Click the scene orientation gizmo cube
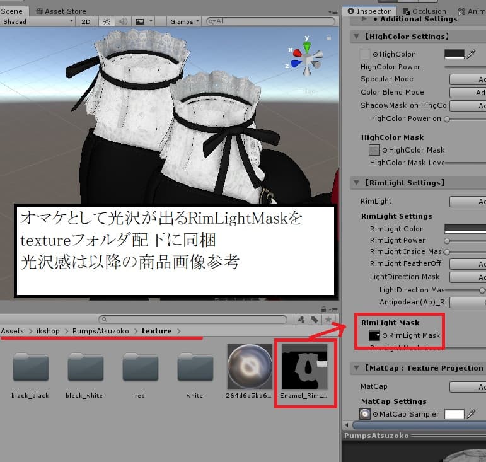This screenshot has height=462, width=486. (307, 59)
